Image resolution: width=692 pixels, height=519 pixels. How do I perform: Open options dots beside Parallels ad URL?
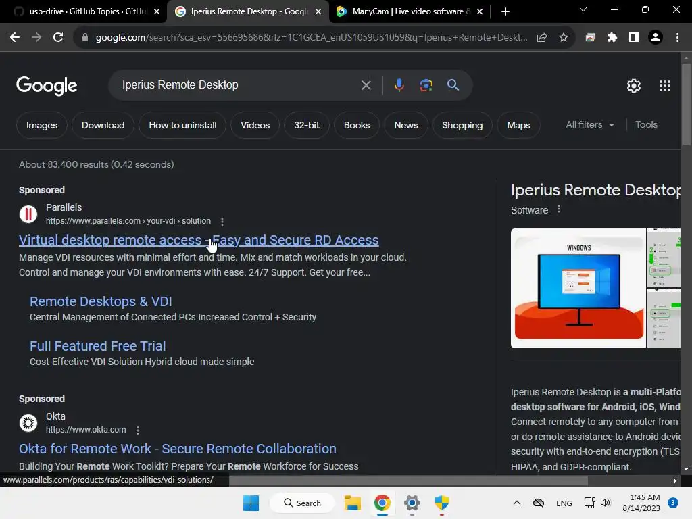point(222,221)
